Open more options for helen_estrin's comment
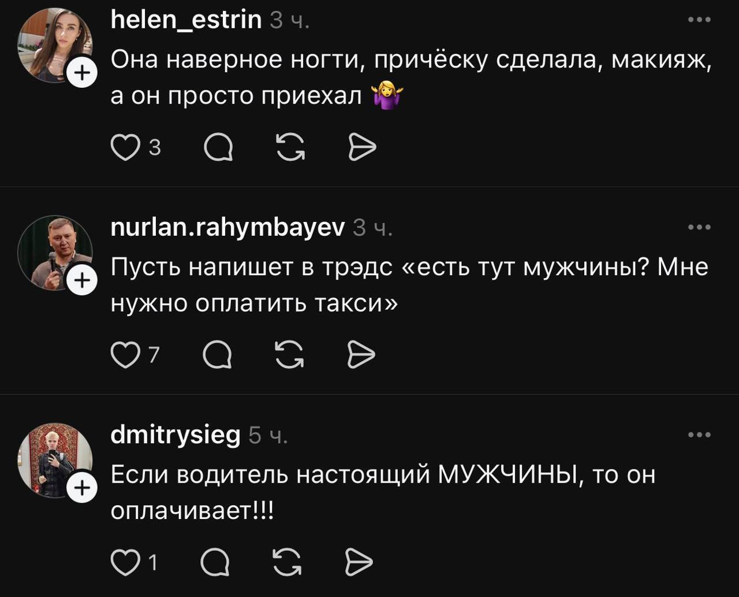 pos(700,20)
